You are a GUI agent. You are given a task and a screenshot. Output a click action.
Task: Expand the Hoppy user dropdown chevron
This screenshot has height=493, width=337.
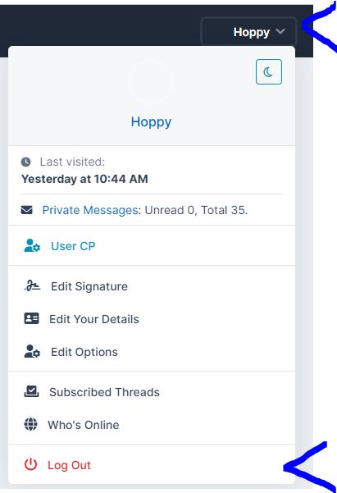(x=280, y=31)
